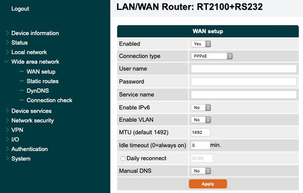Open the Connection check page
The height and width of the screenshot is (193, 303).
point(49,100)
